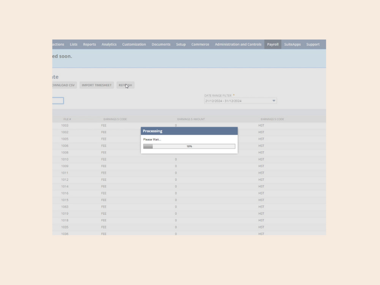Viewport: 380px width, 285px height.
Task: Click Please Wait text in dialog
Action: (152, 139)
